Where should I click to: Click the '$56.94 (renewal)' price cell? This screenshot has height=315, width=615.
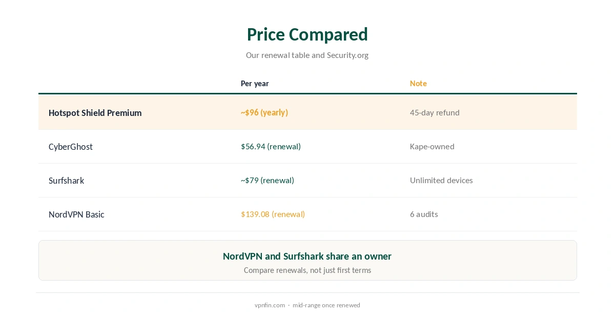[271, 146]
